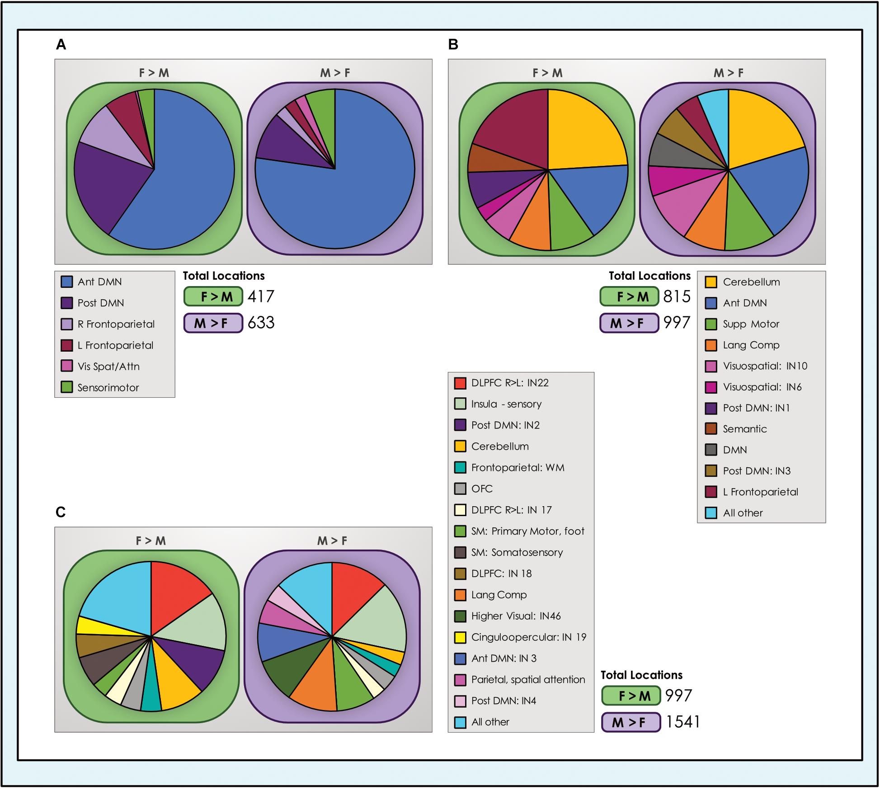Click the 'DLPFC R>L: IN 17' legend label
The height and width of the screenshot is (790, 880).
click(x=512, y=510)
